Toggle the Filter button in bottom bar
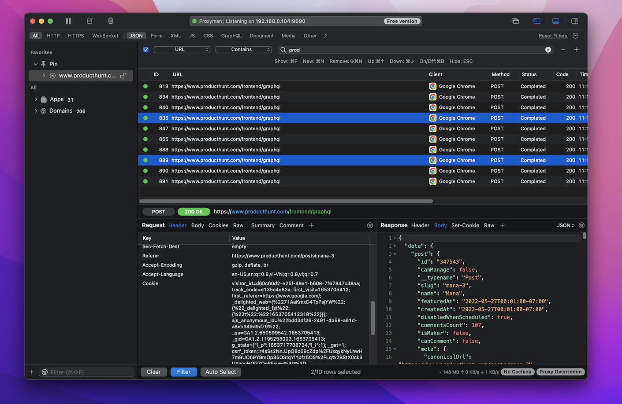 (184, 372)
